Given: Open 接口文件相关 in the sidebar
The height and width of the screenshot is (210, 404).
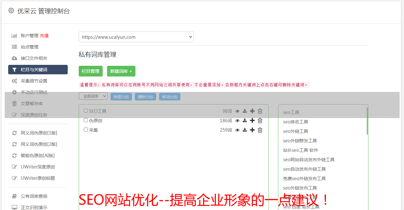Looking at the screenshot, I should [34, 58].
